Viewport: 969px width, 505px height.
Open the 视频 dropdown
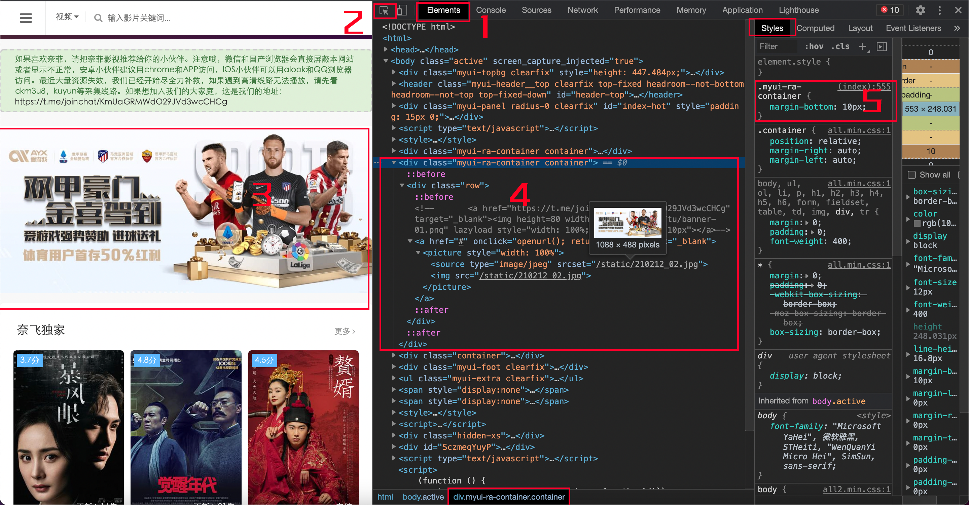(x=67, y=17)
